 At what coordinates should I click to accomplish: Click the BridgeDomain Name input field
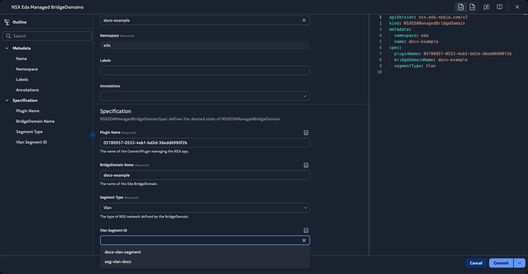click(x=205, y=175)
